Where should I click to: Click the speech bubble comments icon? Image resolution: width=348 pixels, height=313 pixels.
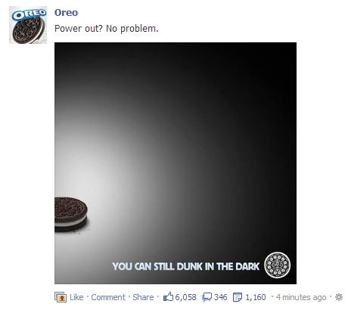click(x=207, y=298)
